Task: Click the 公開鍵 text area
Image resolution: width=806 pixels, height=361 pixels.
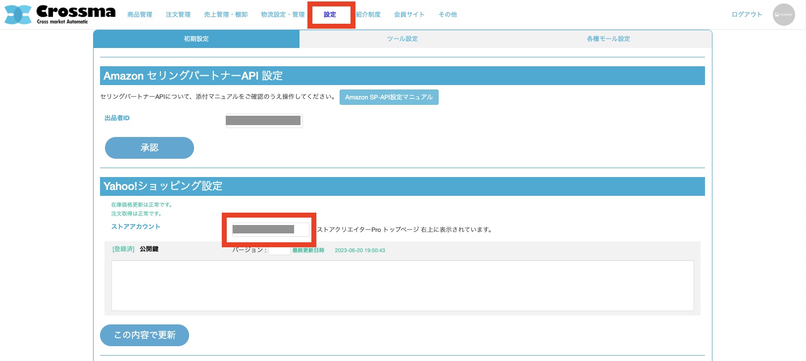Action: (403, 286)
